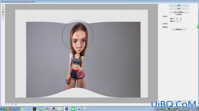Click the Restore All button
This screenshot has height=111, width=199.
pos(179,29)
